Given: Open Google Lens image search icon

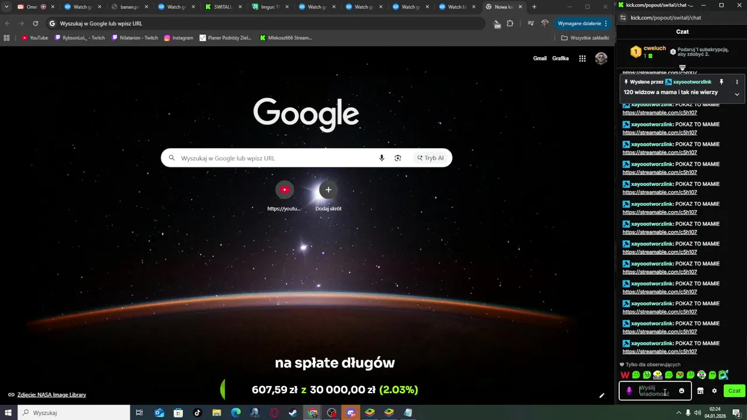Looking at the screenshot, I should click(398, 158).
